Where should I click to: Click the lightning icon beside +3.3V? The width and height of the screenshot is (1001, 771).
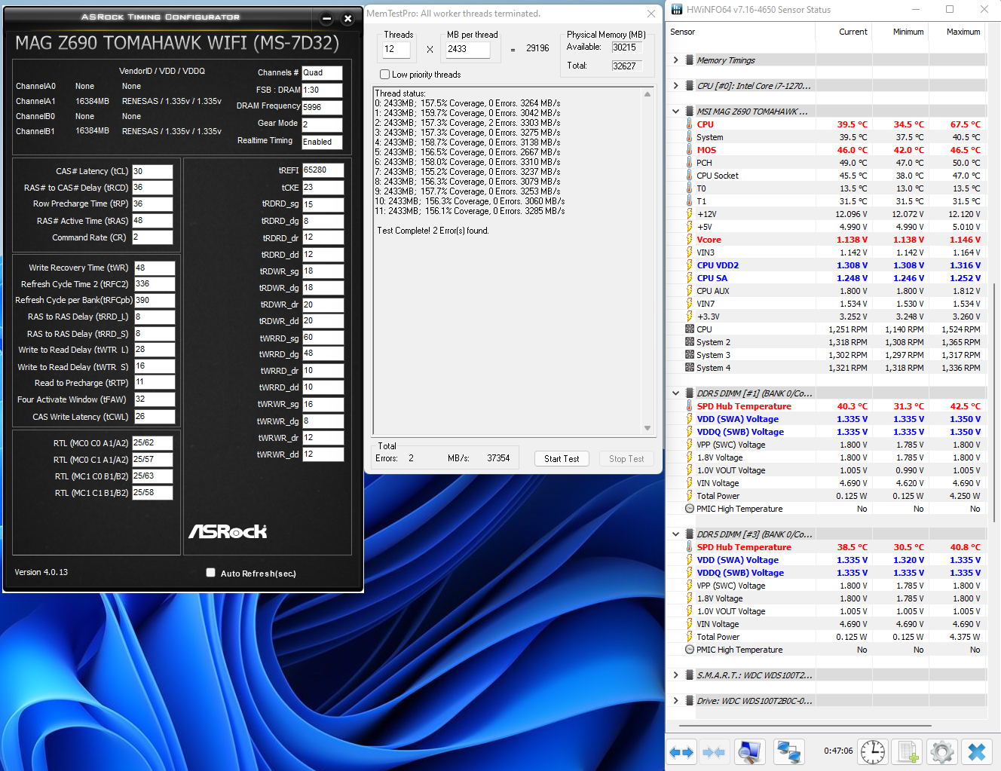tap(689, 317)
